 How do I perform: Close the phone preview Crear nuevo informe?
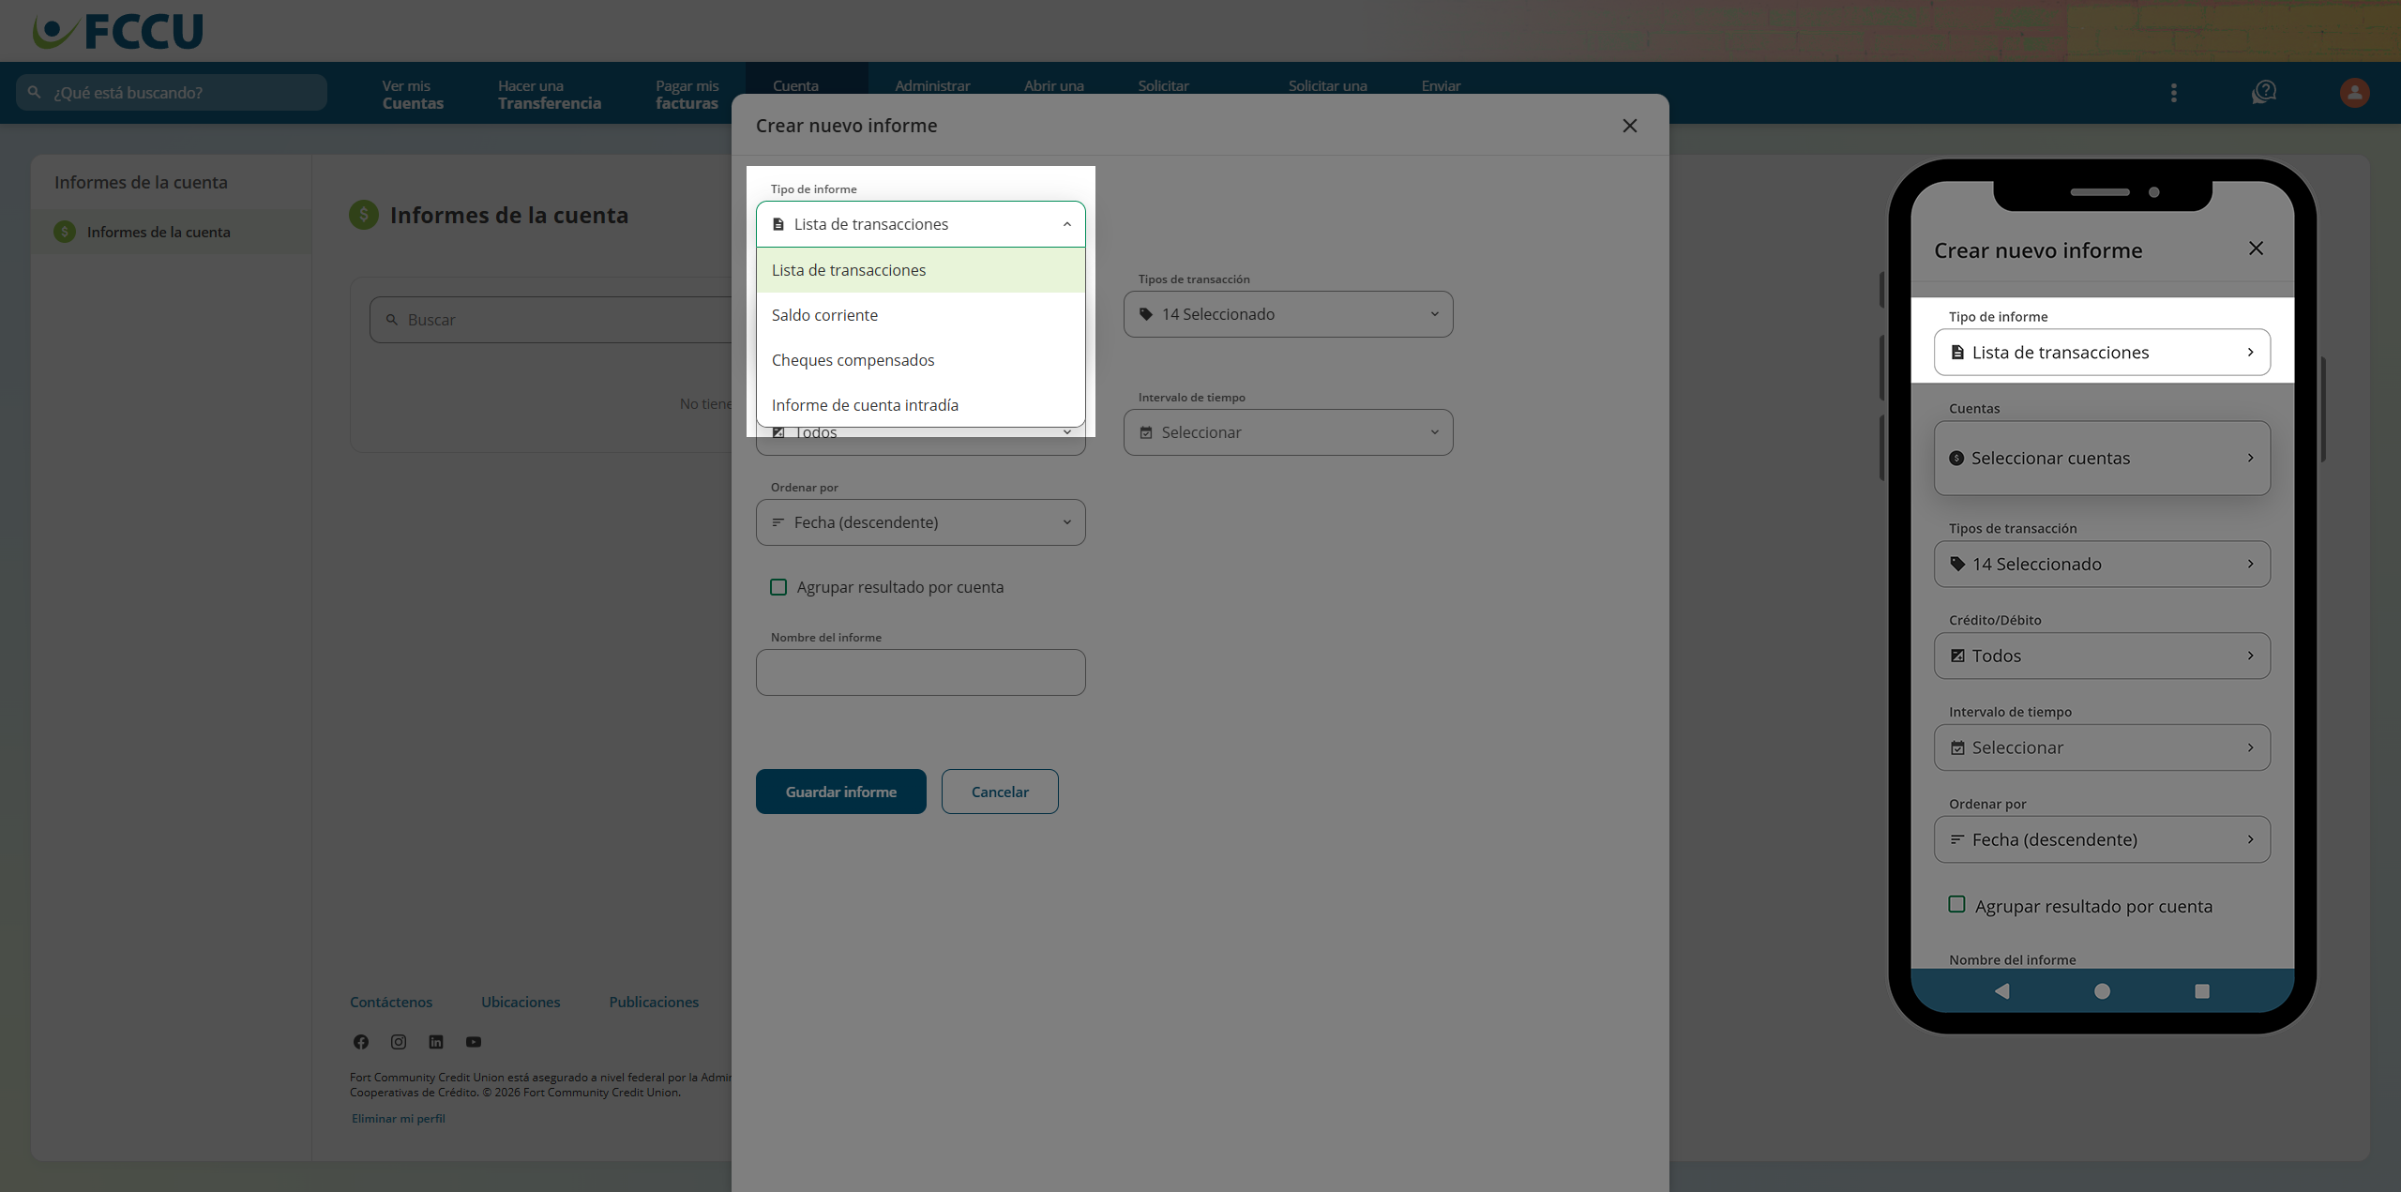point(2256,249)
